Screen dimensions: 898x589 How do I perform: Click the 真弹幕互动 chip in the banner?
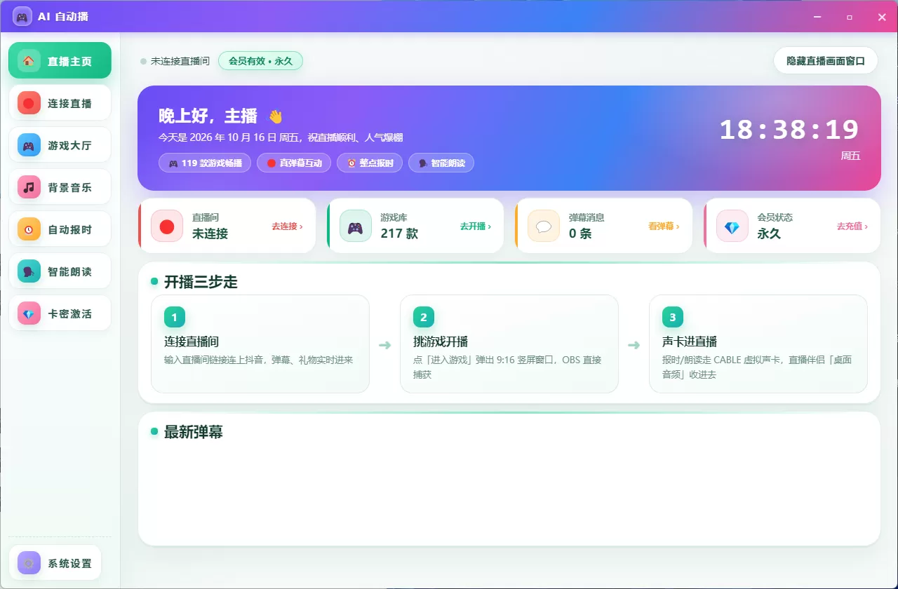click(294, 163)
